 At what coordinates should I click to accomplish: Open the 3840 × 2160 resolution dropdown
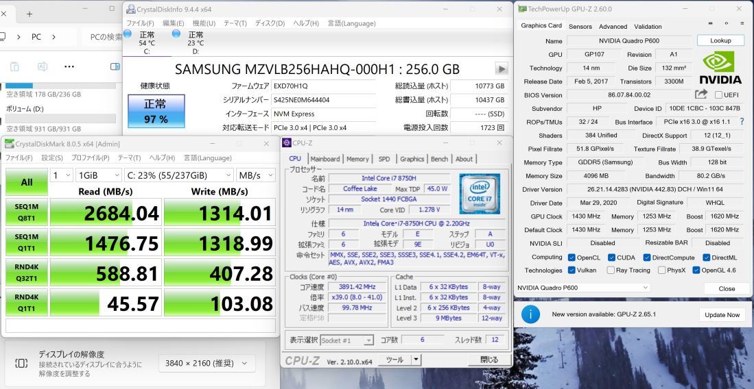(x=207, y=363)
